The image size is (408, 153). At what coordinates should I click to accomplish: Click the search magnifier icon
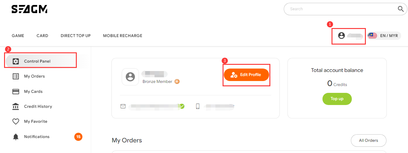point(401,9)
